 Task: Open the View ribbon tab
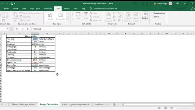(x=75, y=9)
